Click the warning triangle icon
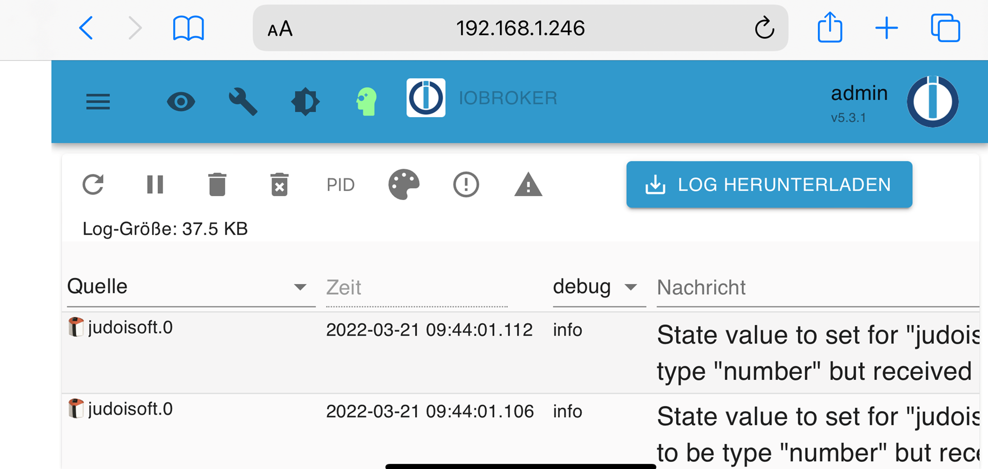 [528, 184]
